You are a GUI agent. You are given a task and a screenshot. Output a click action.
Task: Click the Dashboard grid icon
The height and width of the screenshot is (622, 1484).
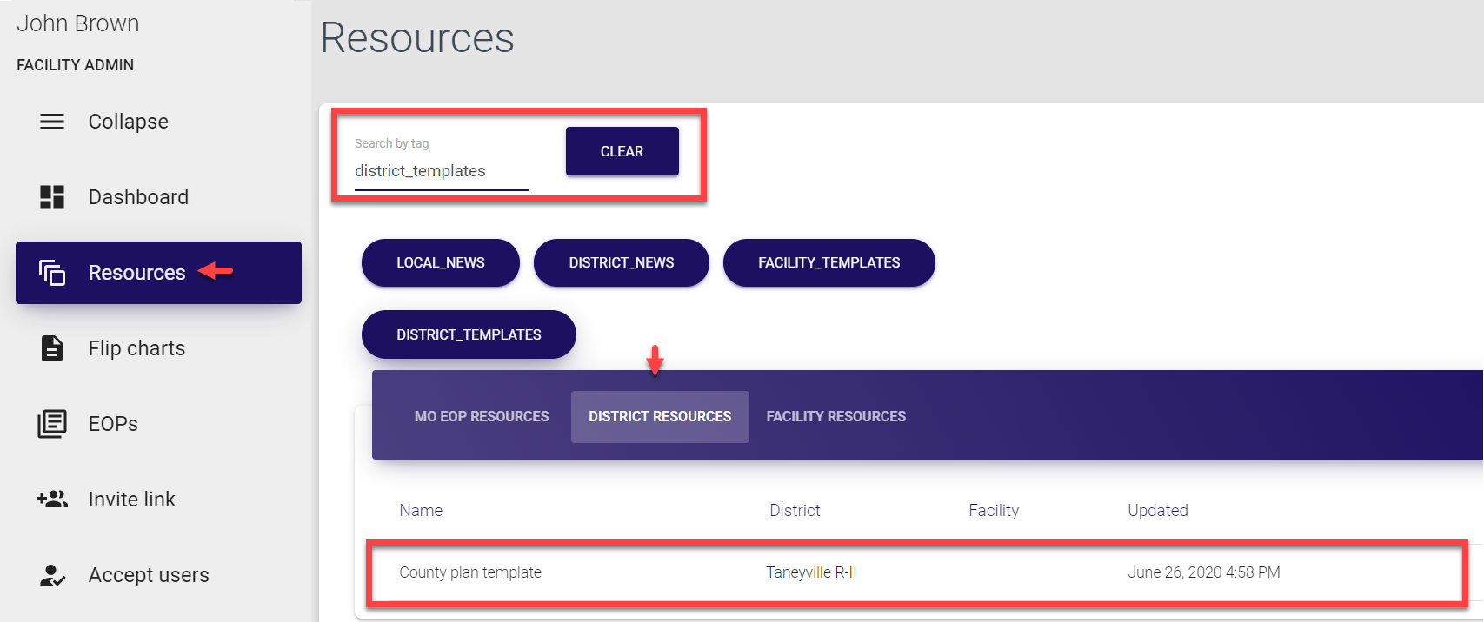pos(52,197)
